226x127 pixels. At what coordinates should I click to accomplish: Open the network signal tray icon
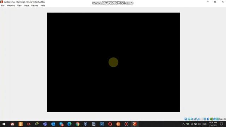coord(192,124)
